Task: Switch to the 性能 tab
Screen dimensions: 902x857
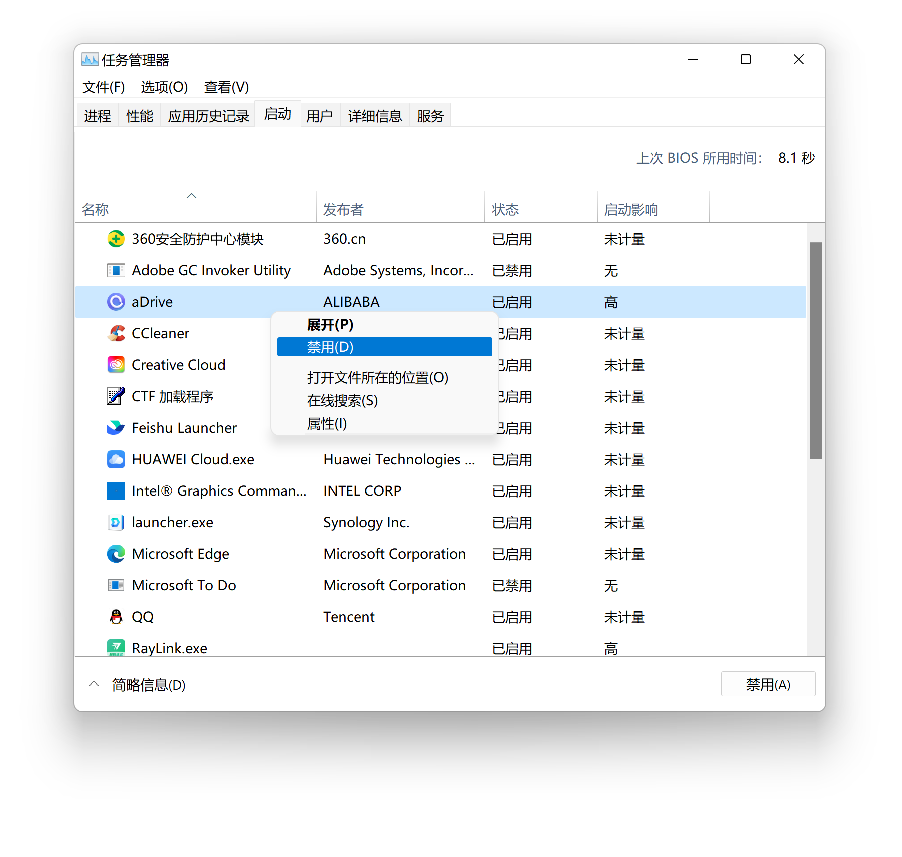Action: click(140, 116)
